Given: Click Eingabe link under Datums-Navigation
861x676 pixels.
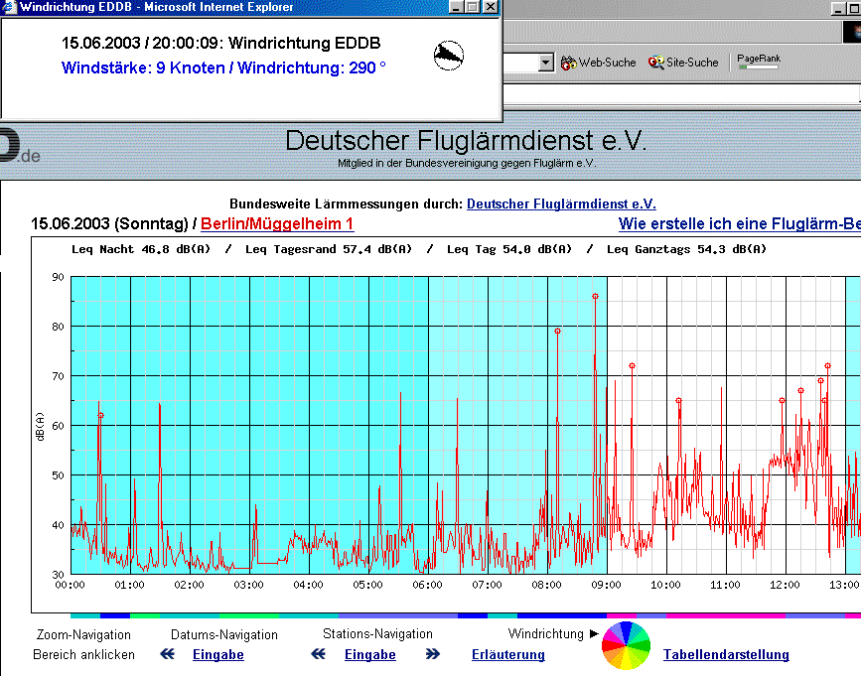Looking at the screenshot, I should 218,654.
